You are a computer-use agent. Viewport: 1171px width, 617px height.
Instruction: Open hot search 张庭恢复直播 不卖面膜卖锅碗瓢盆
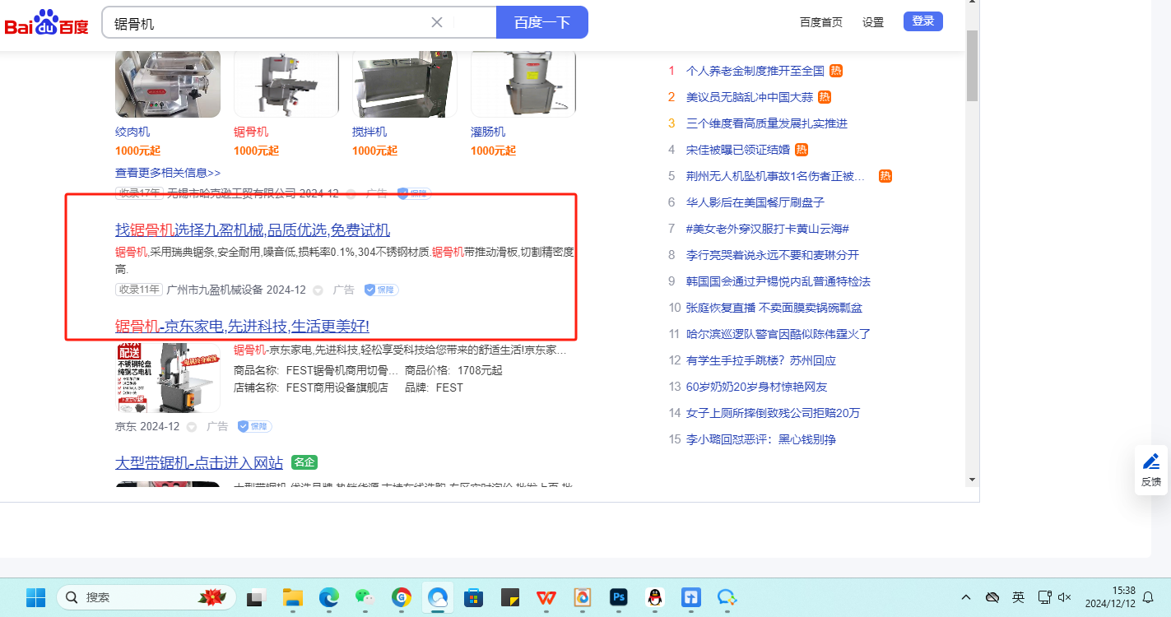774,308
